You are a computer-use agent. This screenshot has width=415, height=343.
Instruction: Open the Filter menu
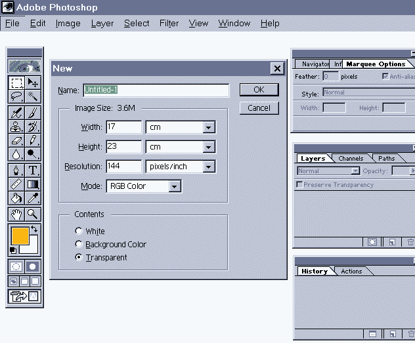pos(169,23)
